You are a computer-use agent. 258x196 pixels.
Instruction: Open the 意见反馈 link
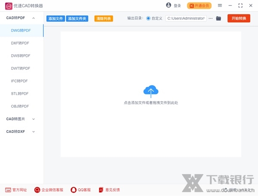tap(112, 190)
